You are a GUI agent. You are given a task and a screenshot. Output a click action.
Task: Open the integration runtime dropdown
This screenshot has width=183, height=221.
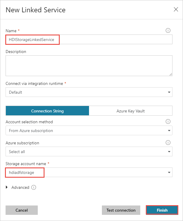89,92
